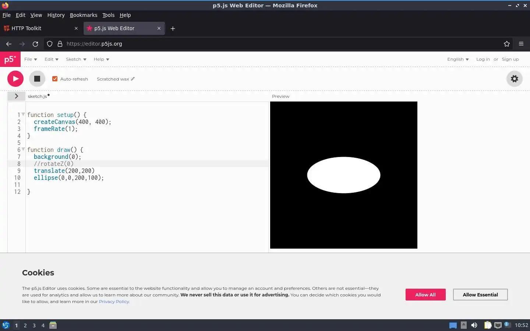This screenshot has height=331, width=530.
Task: Select the sketch.js file tab
Action: [38, 96]
